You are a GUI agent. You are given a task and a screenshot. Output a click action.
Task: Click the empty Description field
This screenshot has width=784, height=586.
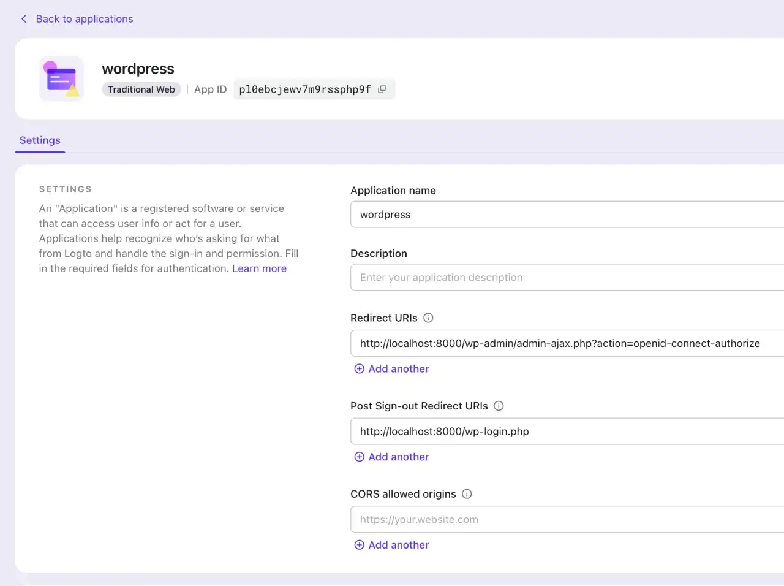click(x=551, y=277)
